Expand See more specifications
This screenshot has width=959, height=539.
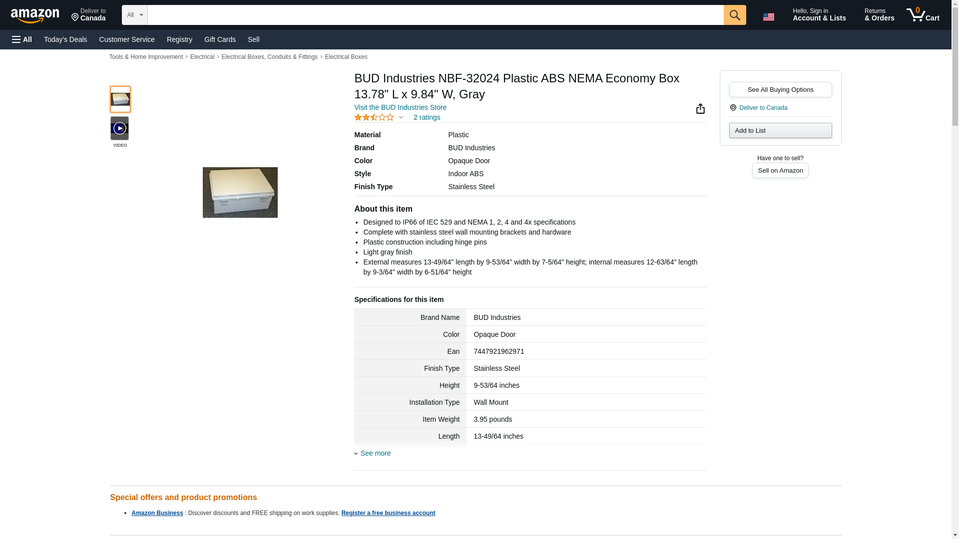click(x=375, y=453)
